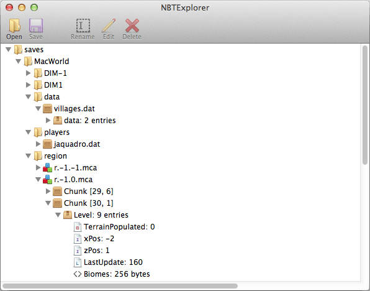This screenshot has width=370, height=291.
Task: Click the TerrainPopulated byte tag icon
Action: click(78, 227)
